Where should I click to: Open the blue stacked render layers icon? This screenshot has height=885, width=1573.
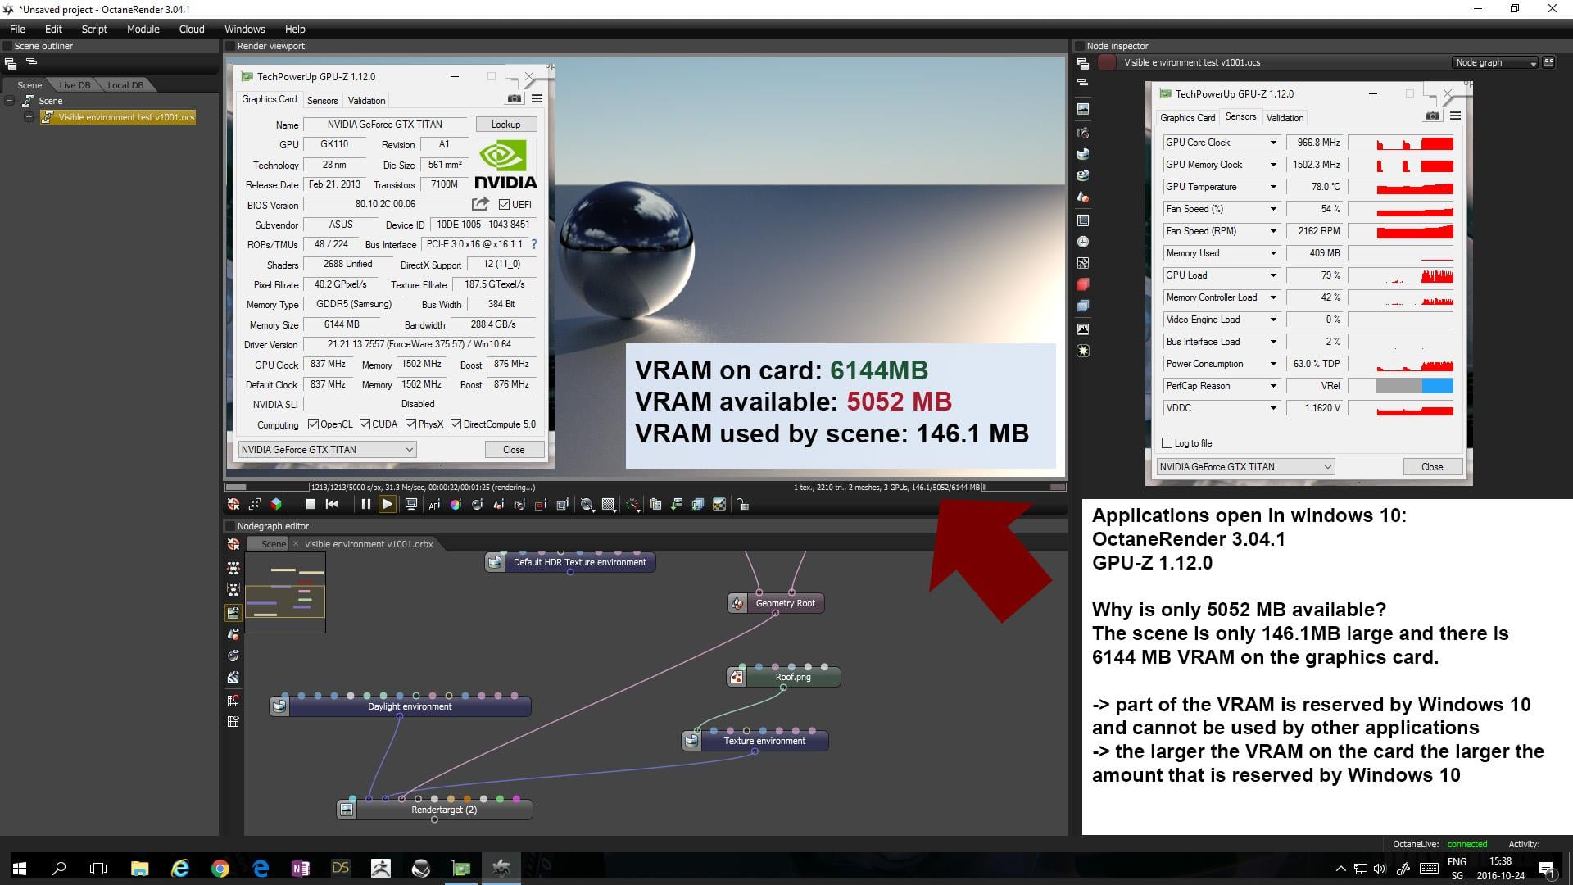pyautogui.click(x=1083, y=306)
